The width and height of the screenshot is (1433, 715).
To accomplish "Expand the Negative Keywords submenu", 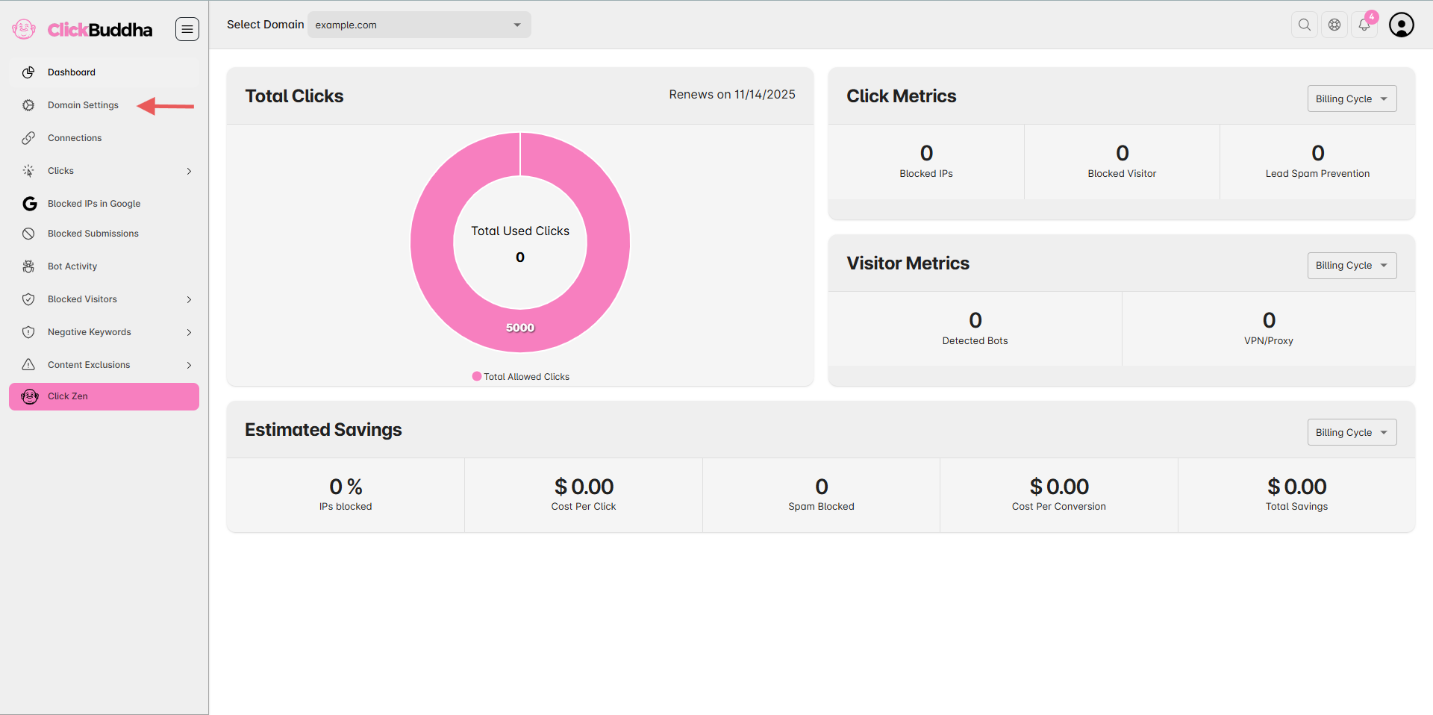I will 189,332.
